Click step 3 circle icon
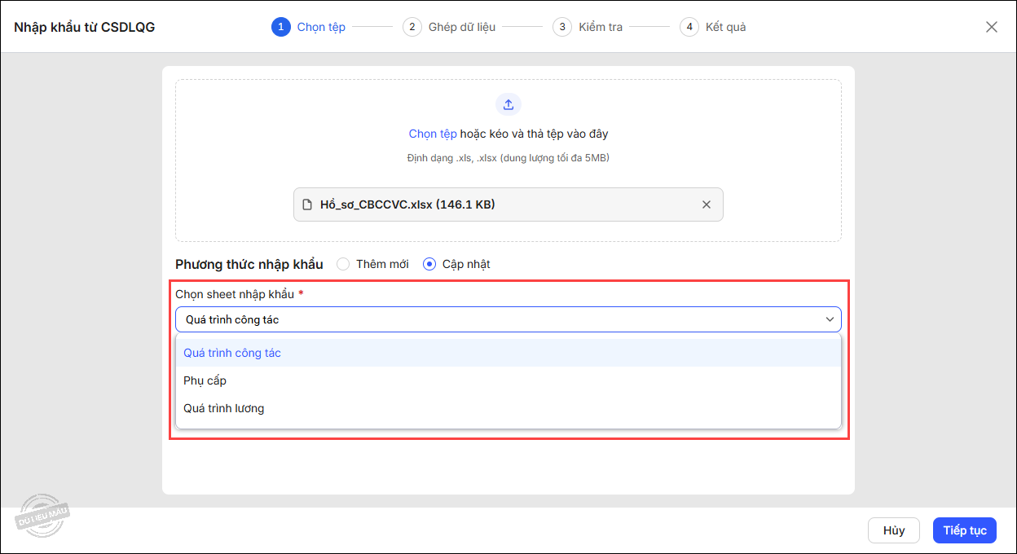 click(x=561, y=27)
